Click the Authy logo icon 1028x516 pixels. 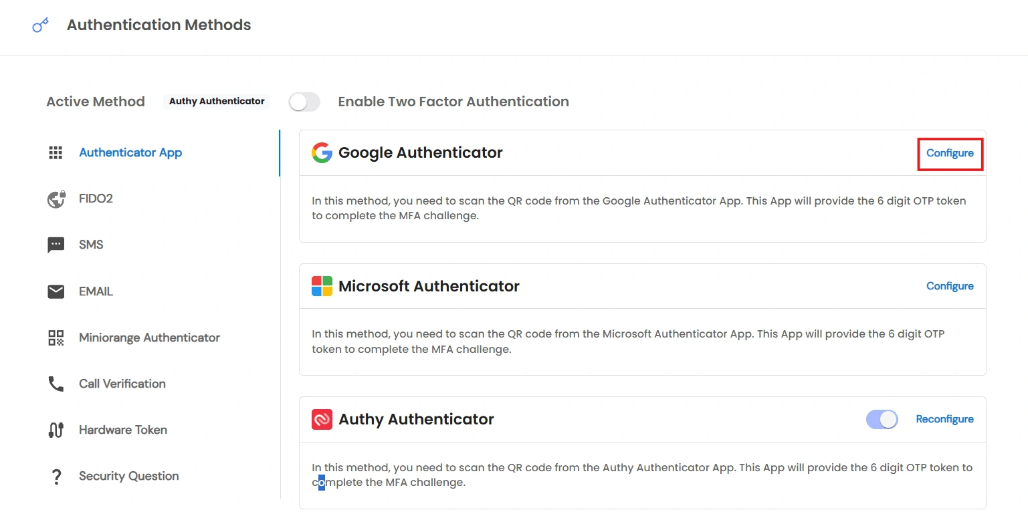tap(322, 419)
